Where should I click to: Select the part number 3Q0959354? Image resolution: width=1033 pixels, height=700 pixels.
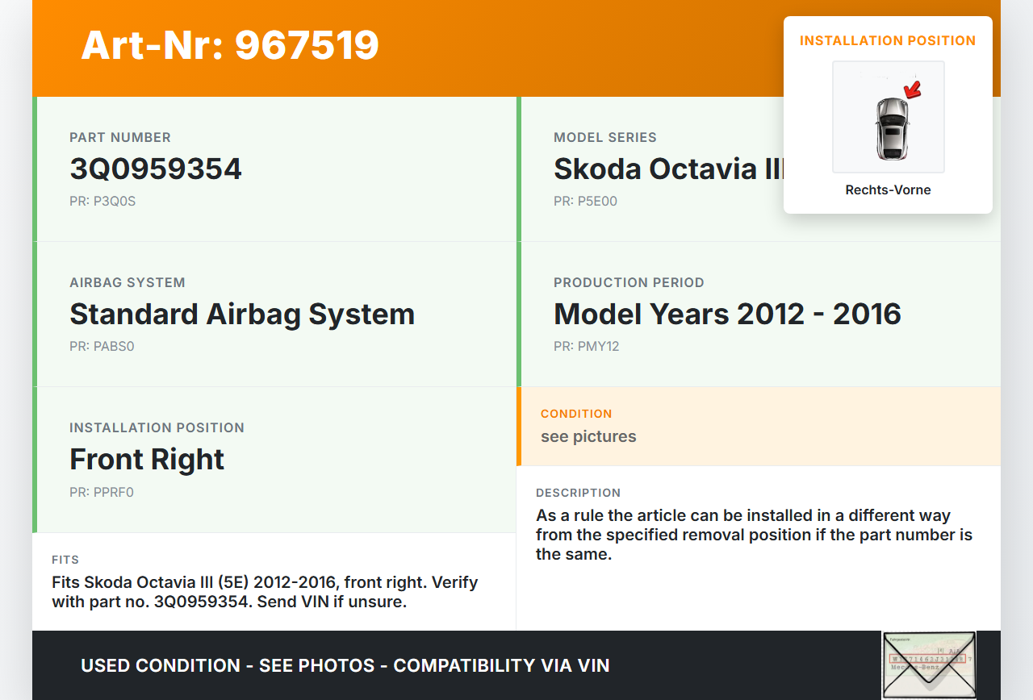[x=156, y=169]
